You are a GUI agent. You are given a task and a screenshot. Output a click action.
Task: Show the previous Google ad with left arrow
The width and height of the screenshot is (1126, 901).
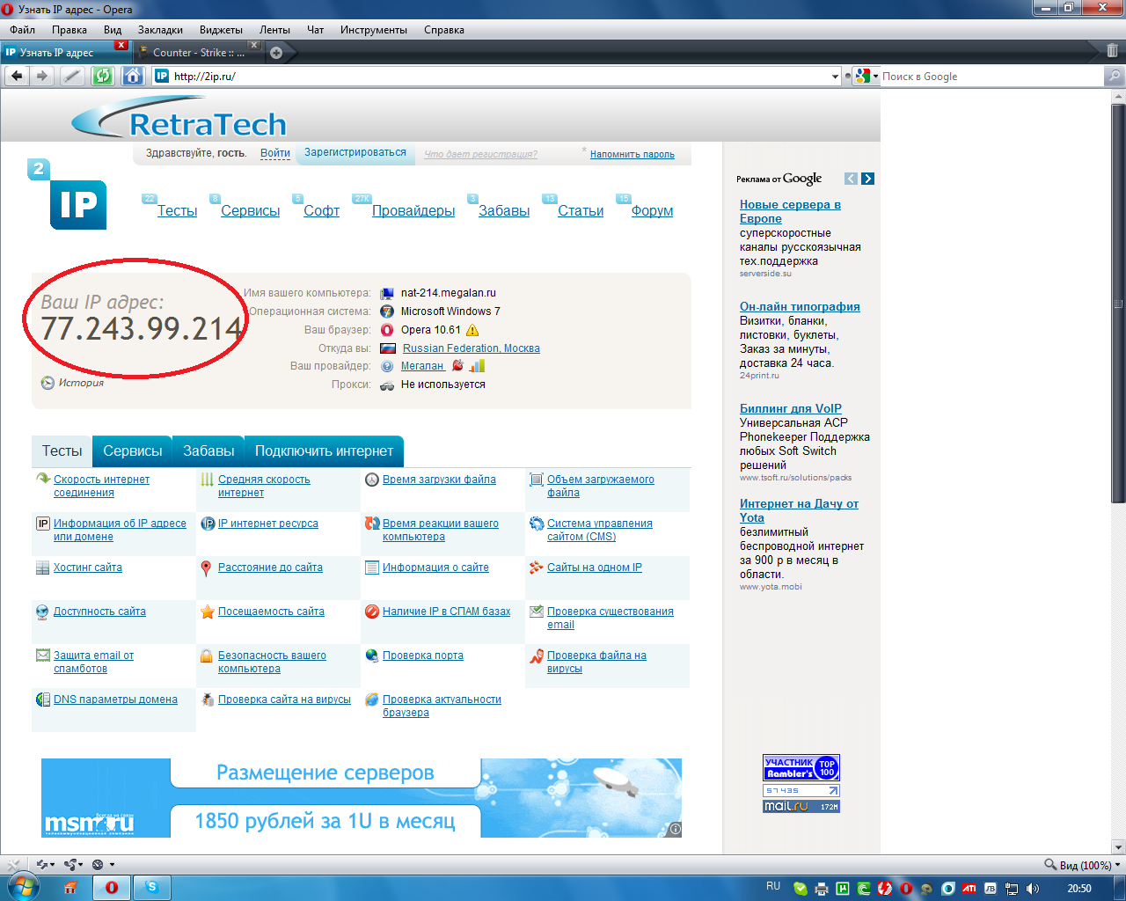tap(851, 179)
